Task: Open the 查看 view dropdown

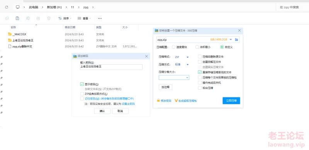Action: coord(84,18)
